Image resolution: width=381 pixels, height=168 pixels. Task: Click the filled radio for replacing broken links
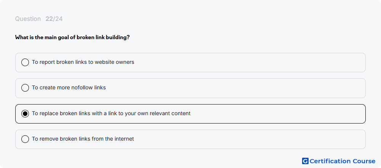[25, 113]
